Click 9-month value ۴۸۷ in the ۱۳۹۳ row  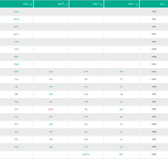tap(51, 117)
